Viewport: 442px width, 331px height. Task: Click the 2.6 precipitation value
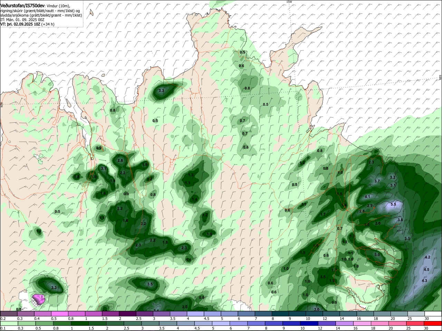pyautogui.click(x=120, y=161)
